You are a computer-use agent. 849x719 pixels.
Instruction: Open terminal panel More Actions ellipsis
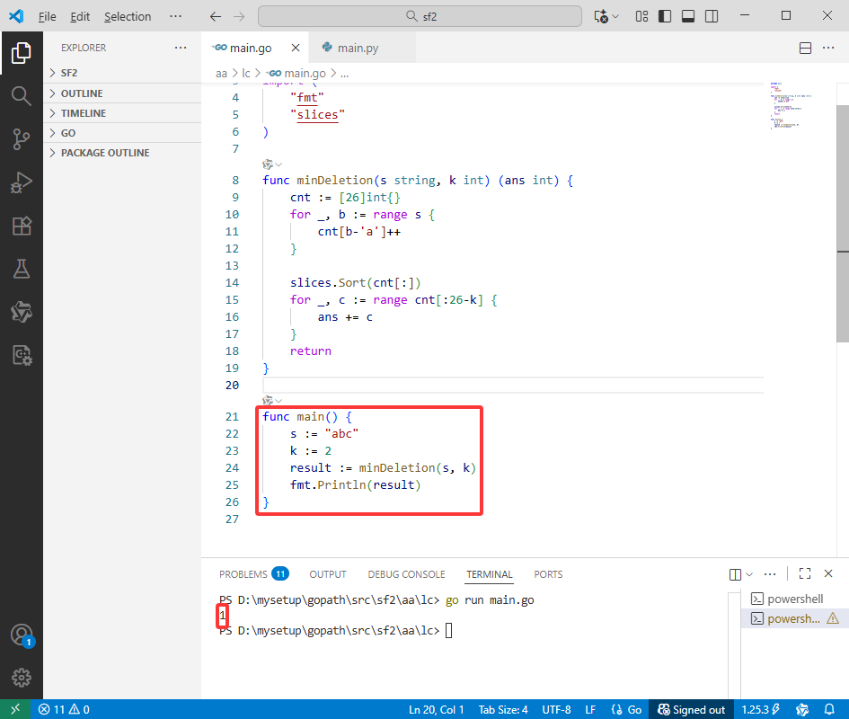(x=770, y=574)
